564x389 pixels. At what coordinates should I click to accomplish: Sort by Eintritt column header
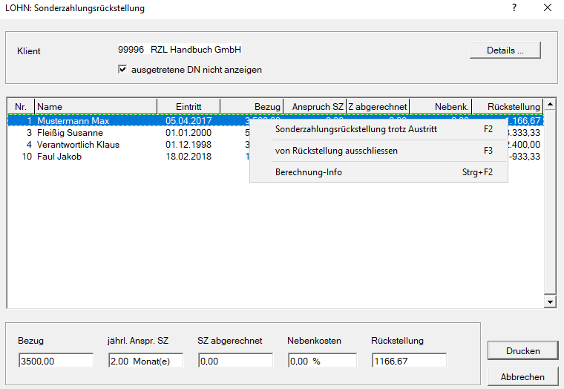click(188, 107)
